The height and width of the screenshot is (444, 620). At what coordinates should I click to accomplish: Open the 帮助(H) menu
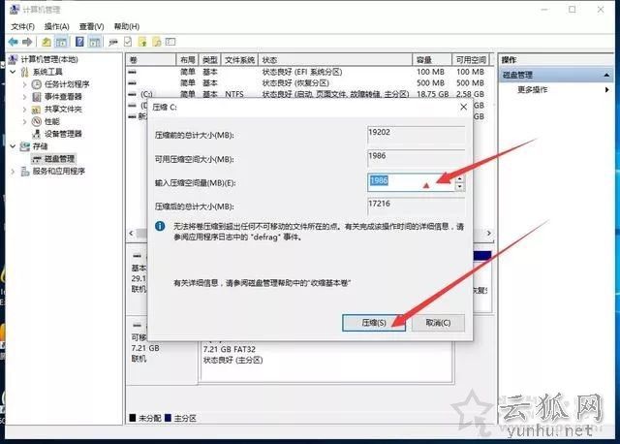click(127, 26)
